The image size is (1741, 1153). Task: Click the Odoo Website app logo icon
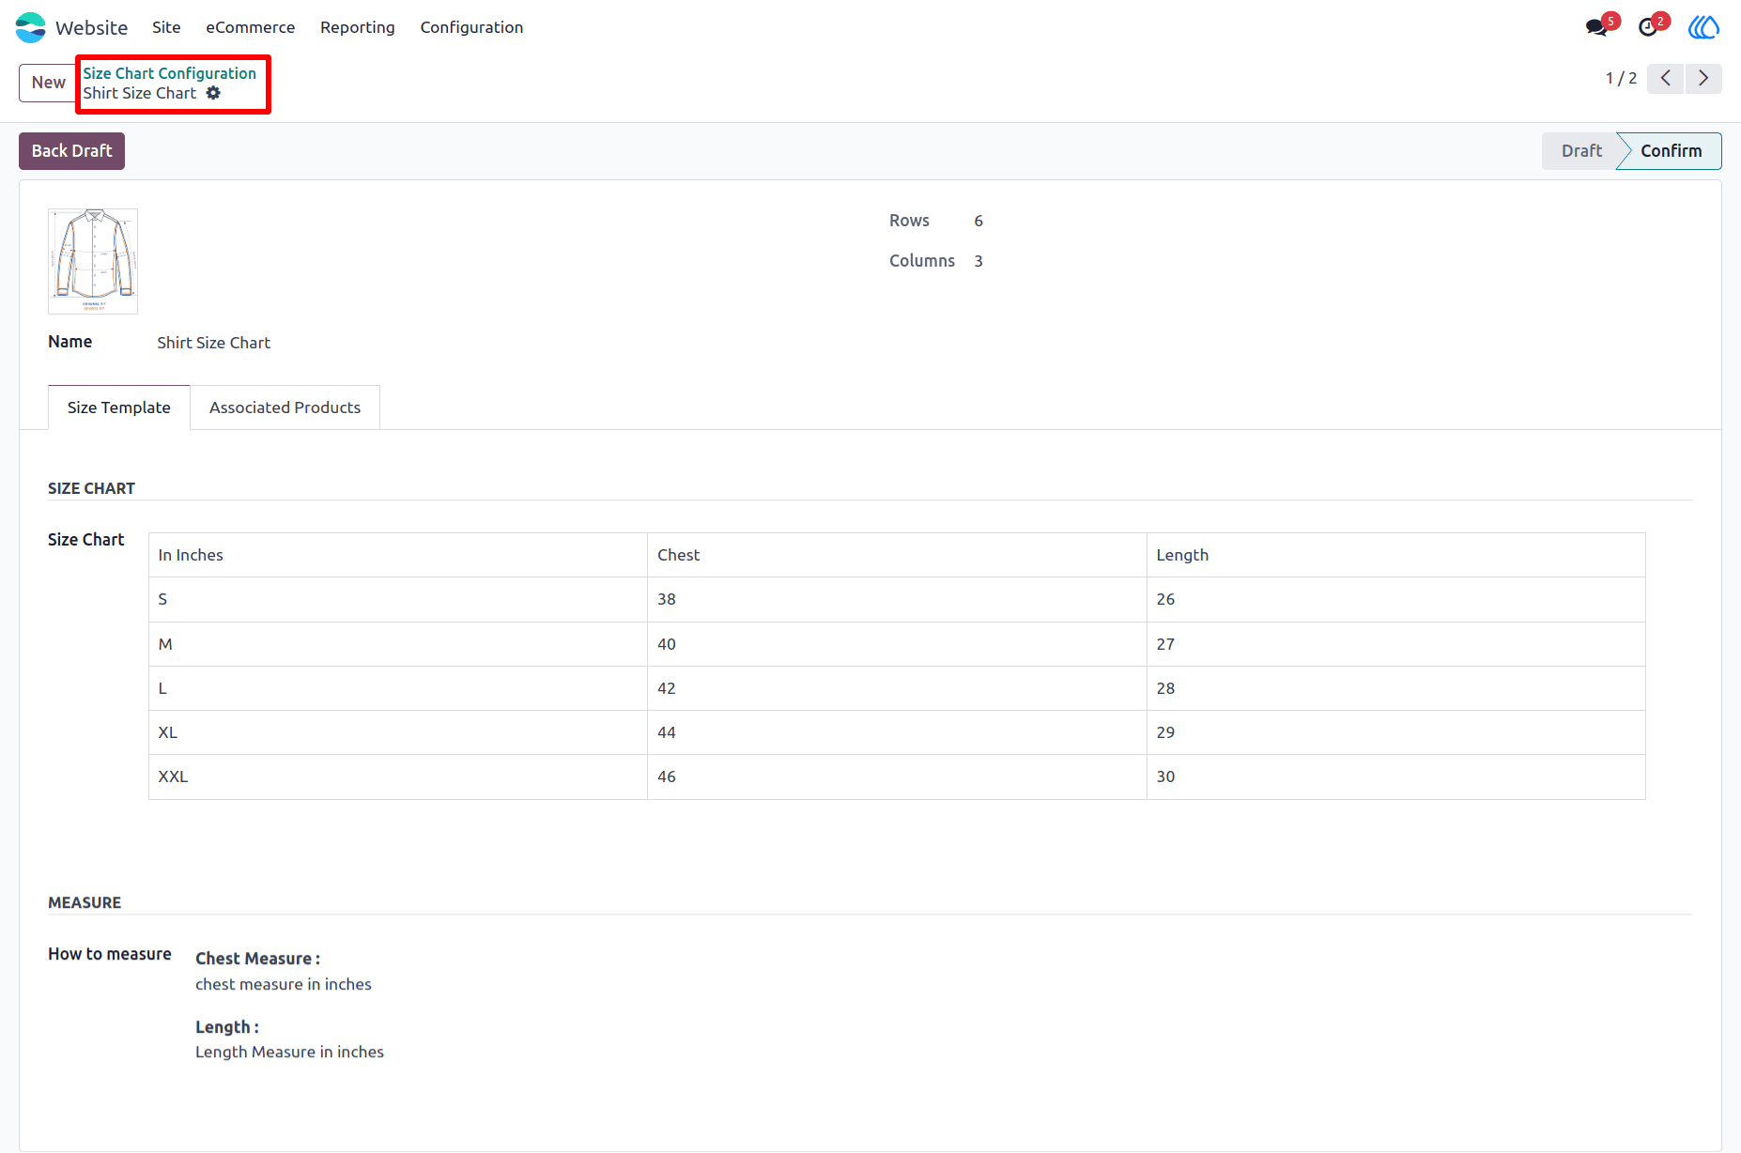(x=30, y=27)
